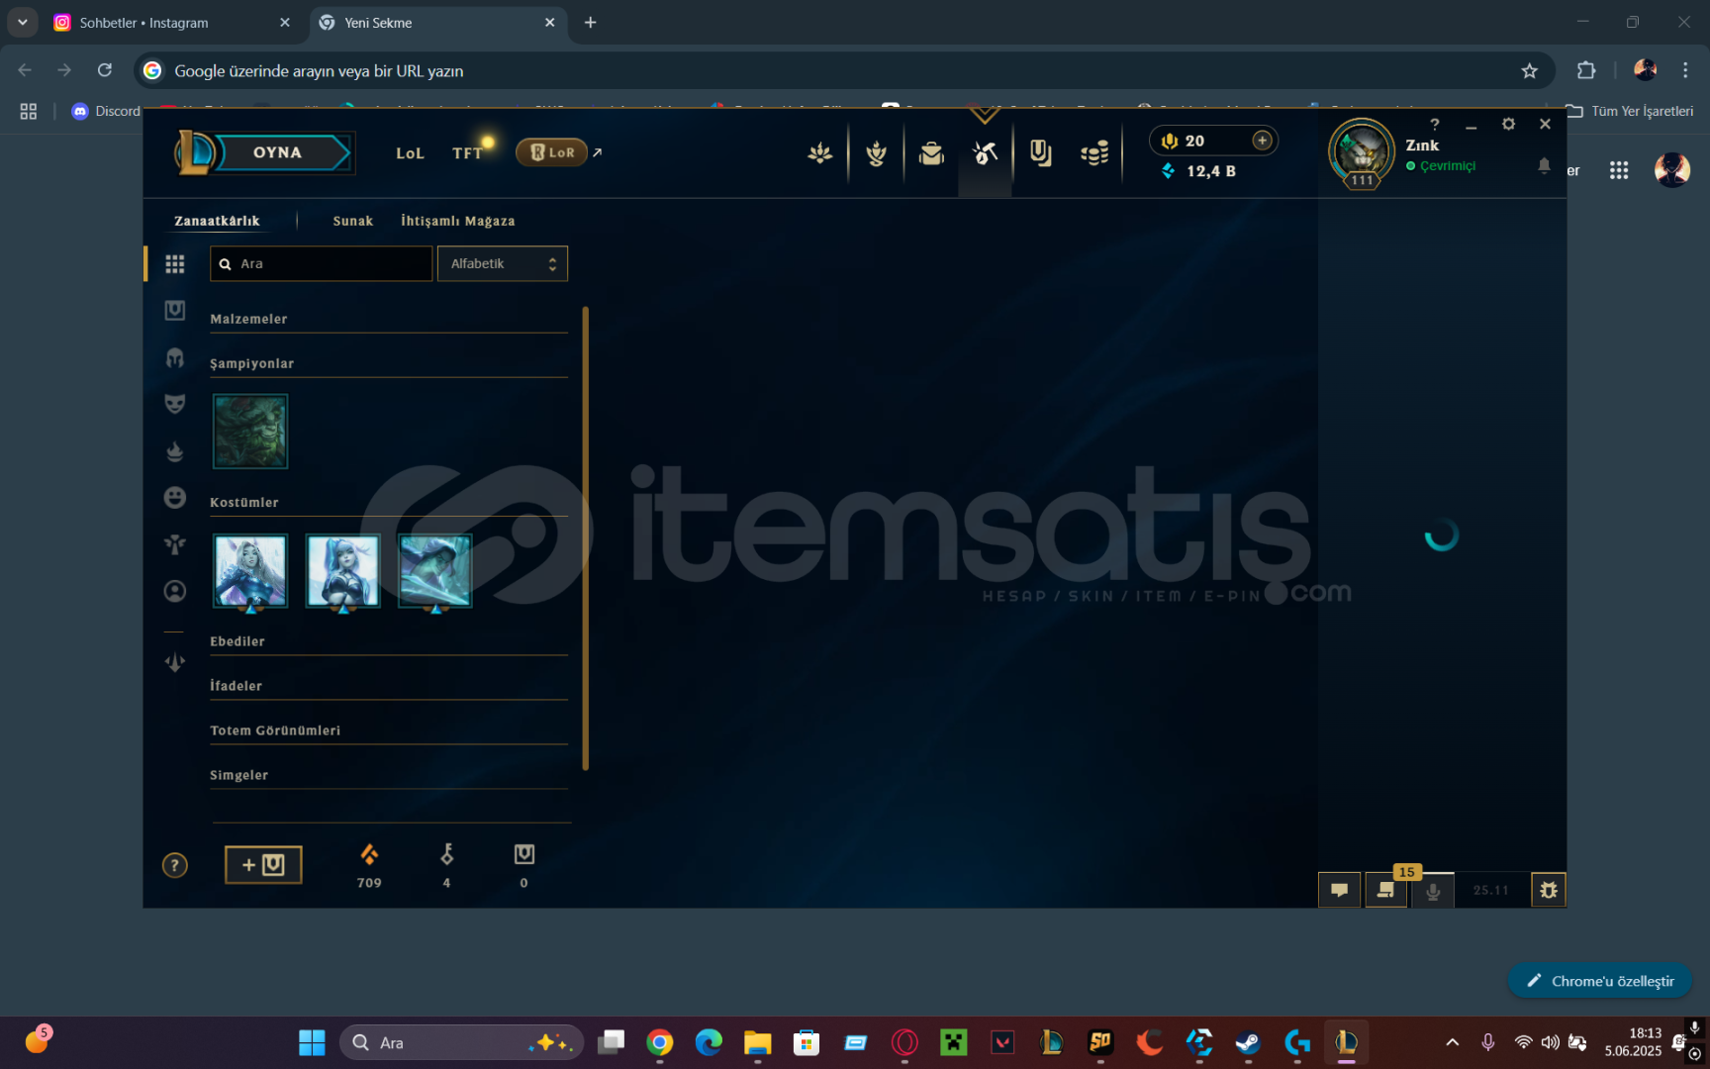Image resolution: width=1710 pixels, height=1069 pixels.
Task: Select the third skin shard under Kostümler
Action: point(435,571)
